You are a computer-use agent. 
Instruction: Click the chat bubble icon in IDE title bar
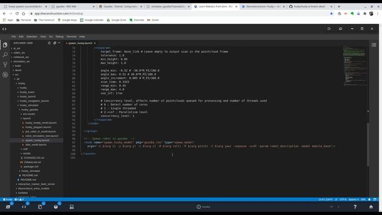(341, 29)
